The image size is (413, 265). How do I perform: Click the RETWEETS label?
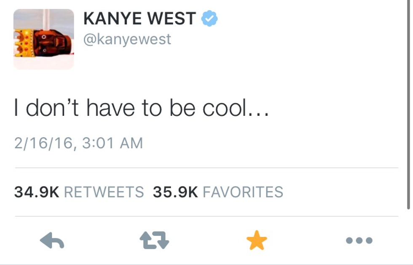tap(104, 192)
